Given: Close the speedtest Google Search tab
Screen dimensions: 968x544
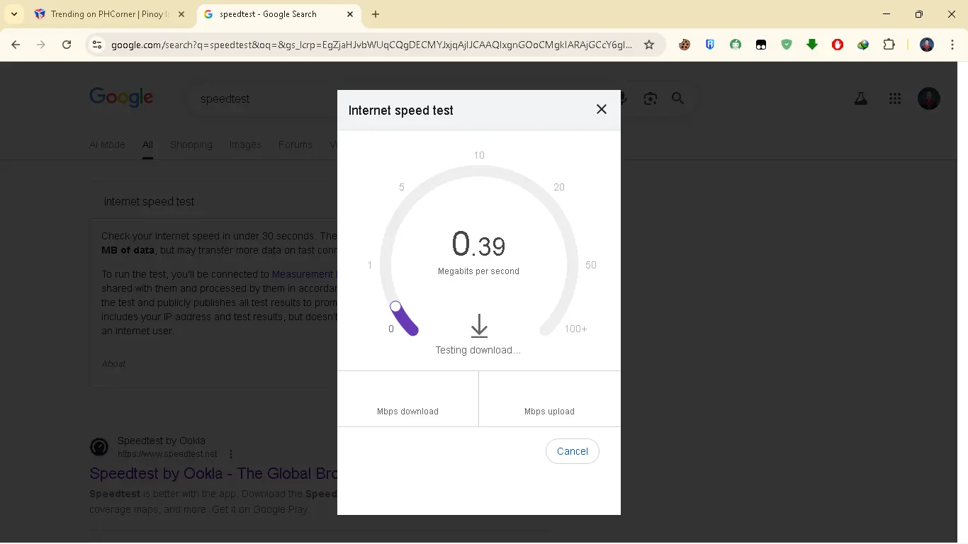Looking at the screenshot, I should (x=350, y=14).
